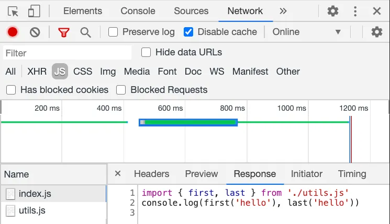This screenshot has height=224, width=390.
Task: Toggle the red filter funnel icon
Action: pos(64,32)
